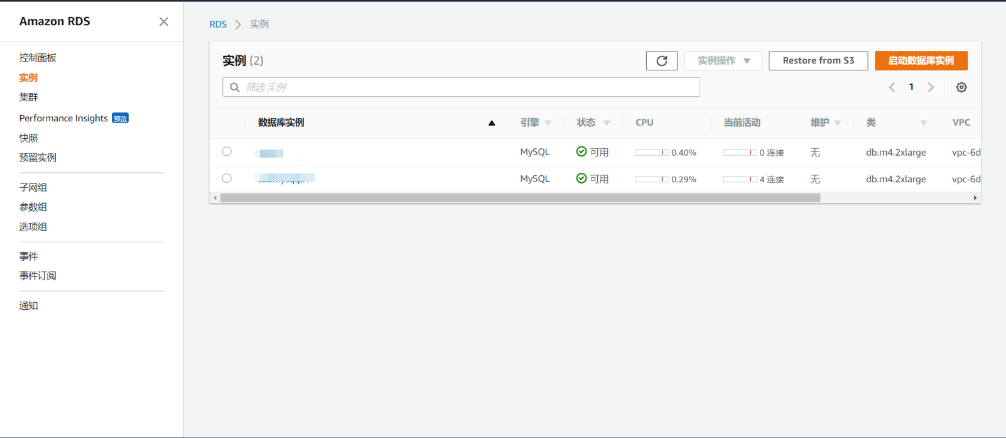1006x438 pixels.
Task: Click the refresh instances icon button
Action: 661,61
